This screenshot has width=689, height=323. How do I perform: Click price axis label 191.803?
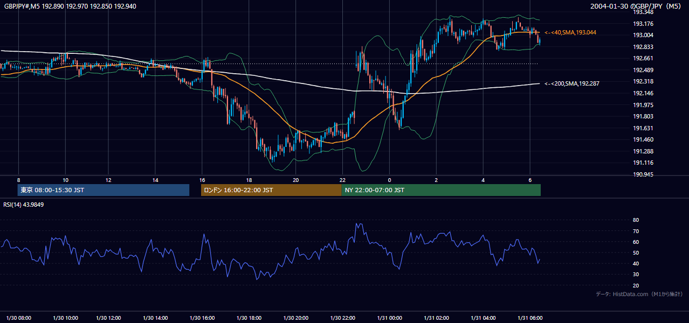click(643, 116)
